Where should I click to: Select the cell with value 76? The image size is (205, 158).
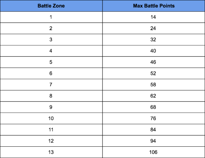[x=154, y=118]
